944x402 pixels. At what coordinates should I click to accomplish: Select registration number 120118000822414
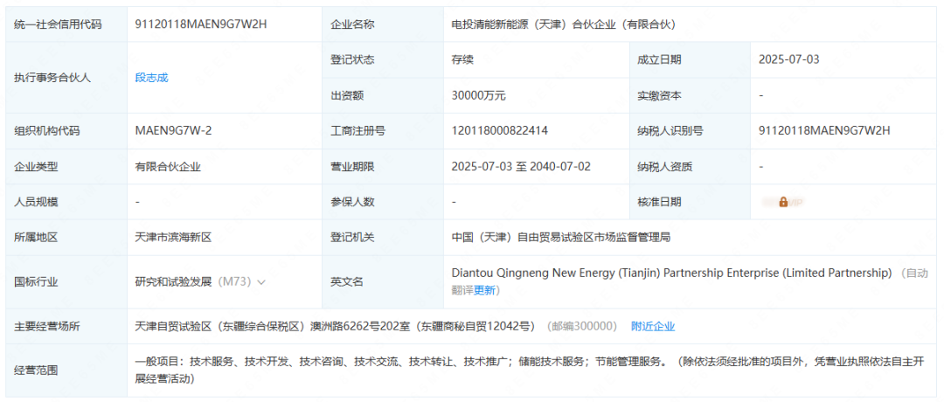[x=500, y=130]
